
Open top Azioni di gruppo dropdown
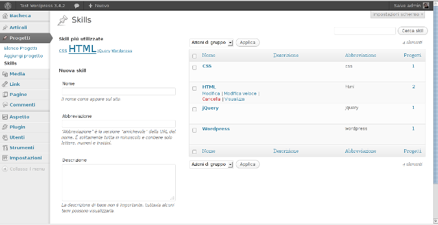(x=211, y=43)
